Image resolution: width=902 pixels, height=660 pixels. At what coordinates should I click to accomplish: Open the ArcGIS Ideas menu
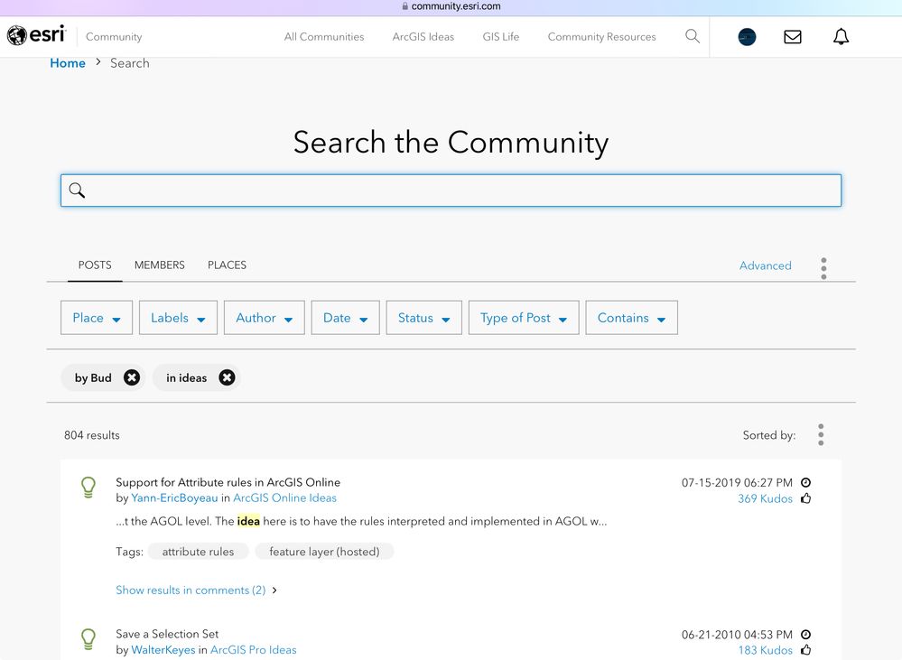tap(423, 37)
